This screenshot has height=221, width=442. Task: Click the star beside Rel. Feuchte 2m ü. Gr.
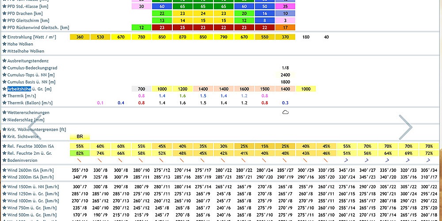4,153
